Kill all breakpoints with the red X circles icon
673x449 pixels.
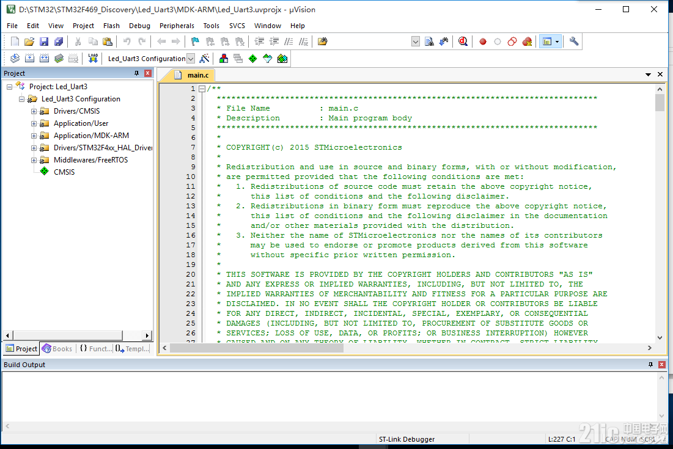(x=527, y=42)
